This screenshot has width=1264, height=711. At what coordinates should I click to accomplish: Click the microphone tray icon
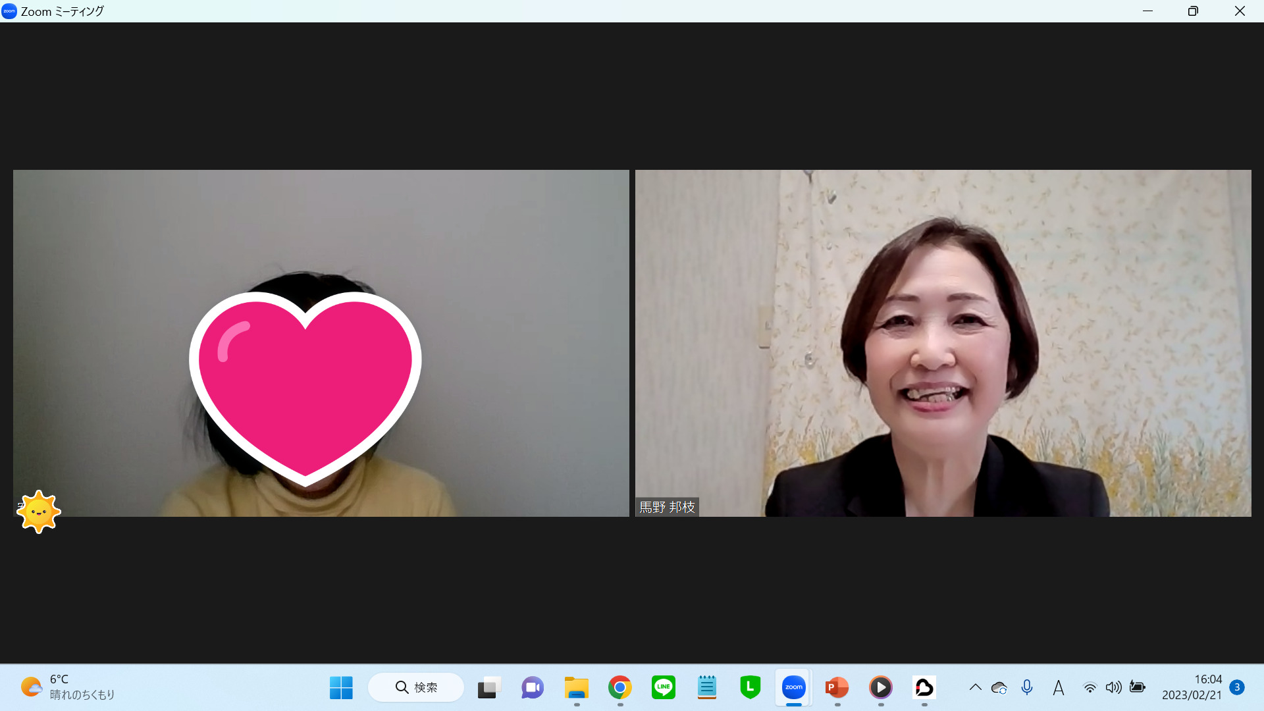[x=1026, y=687]
